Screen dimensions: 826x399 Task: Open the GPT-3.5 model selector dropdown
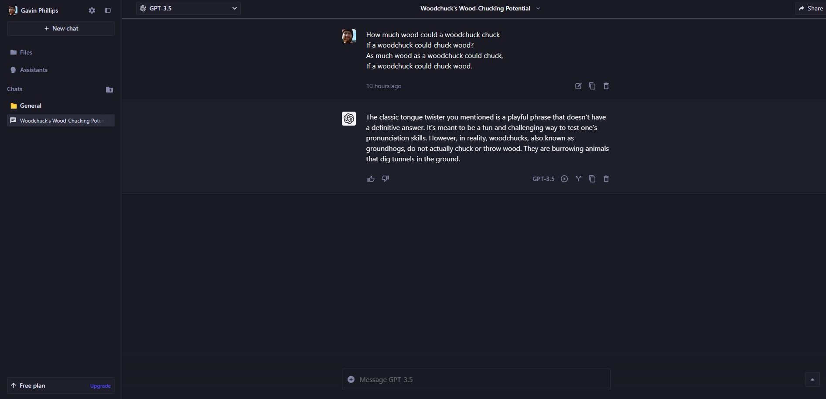coord(188,8)
